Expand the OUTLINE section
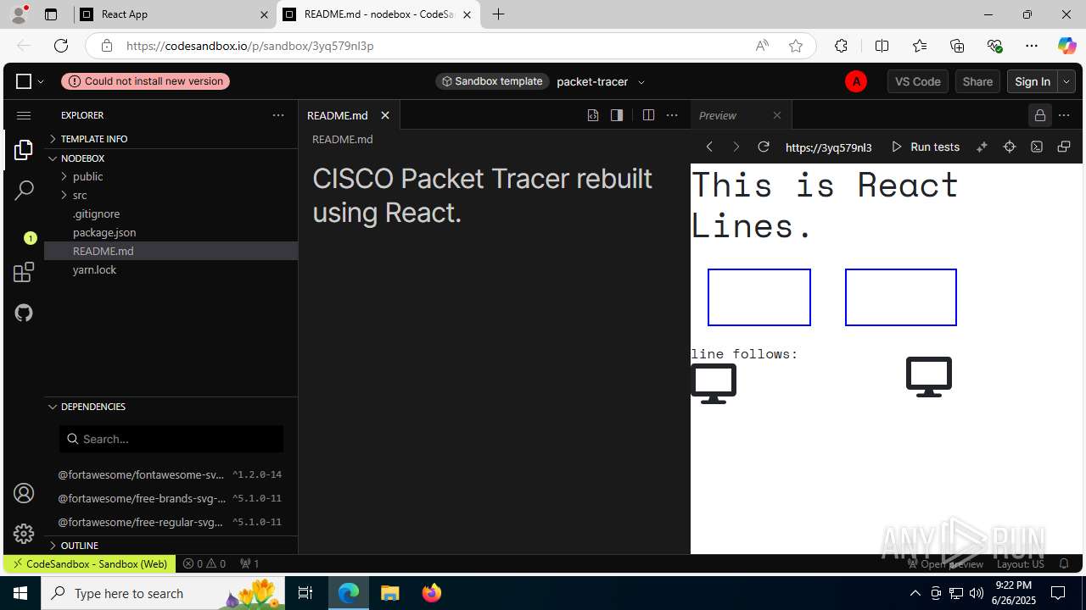Screen dimensions: 1086x610 point(171,546)
